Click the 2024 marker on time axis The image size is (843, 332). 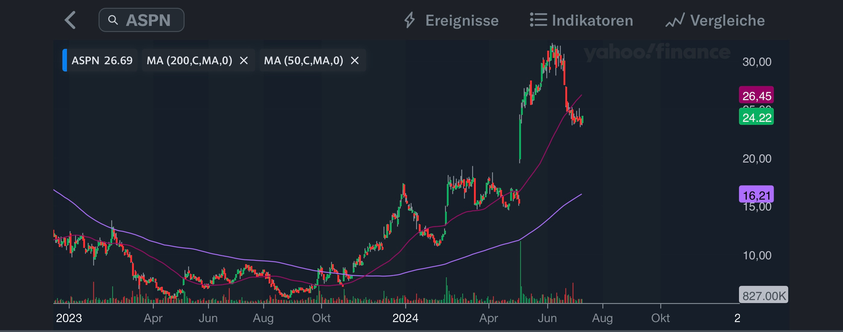pos(405,318)
